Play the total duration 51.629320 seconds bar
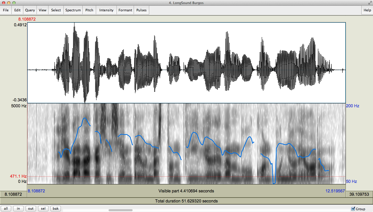 (186, 201)
